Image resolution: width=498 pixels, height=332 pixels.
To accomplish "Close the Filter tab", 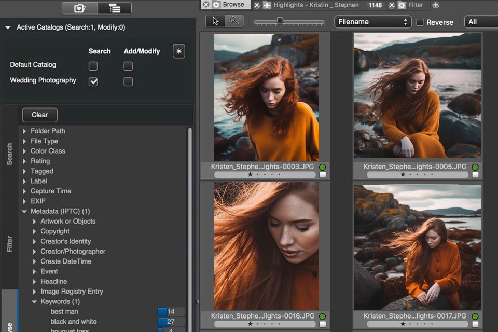I will click(392, 5).
